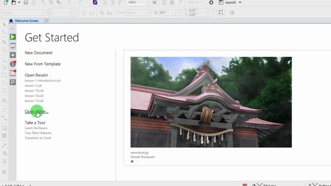This screenshot has height=186, width=331.
Task: Select the Shape tool in toolbox
Action: click(x=4, y=33)
